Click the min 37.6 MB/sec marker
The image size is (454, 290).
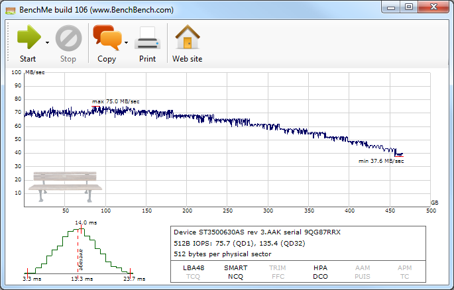[x=381, y=161]
